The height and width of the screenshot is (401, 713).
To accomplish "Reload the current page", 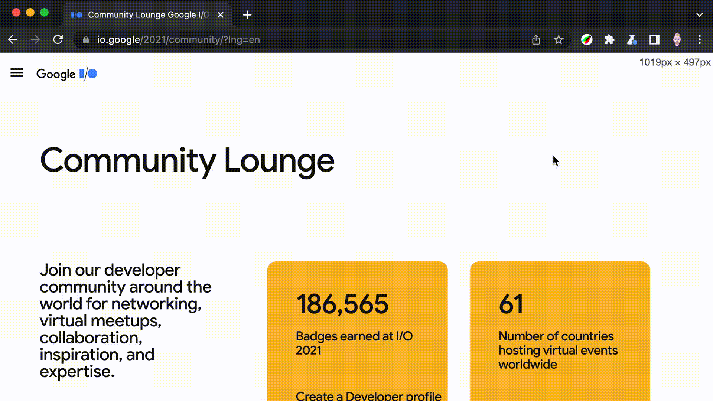I will tap(58, 40).
